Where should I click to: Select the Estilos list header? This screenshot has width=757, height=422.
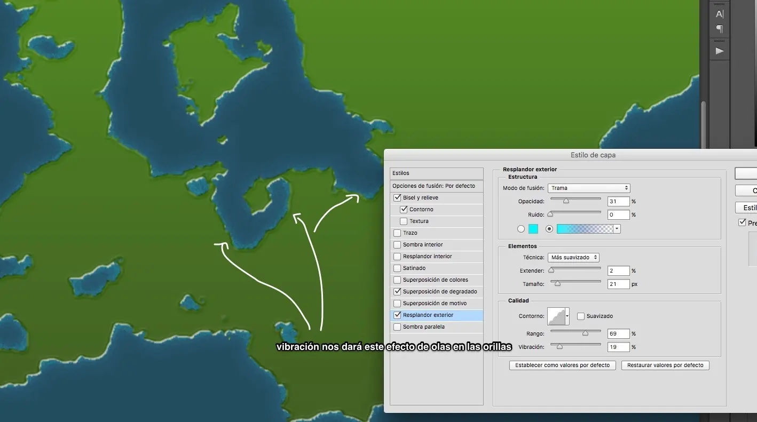click(437, 173)
